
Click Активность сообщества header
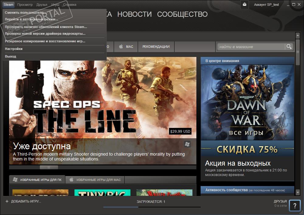[247, 190]
